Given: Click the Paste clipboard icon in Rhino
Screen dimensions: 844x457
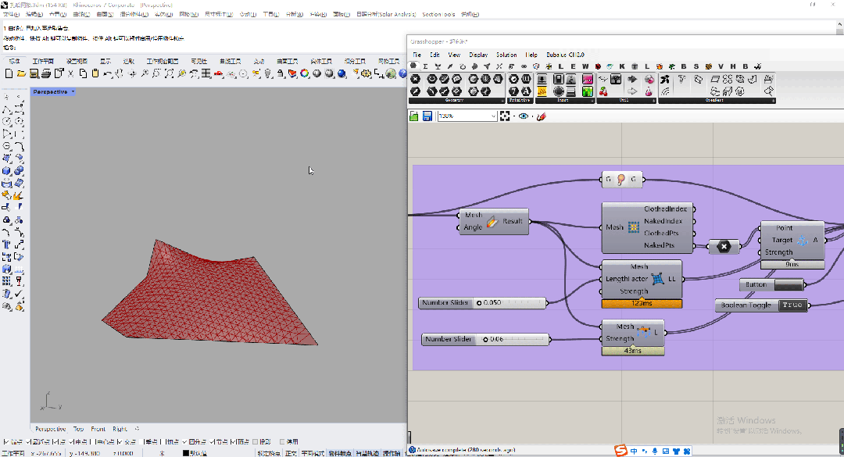Looking at the screenshot, I should click(95, 73).
